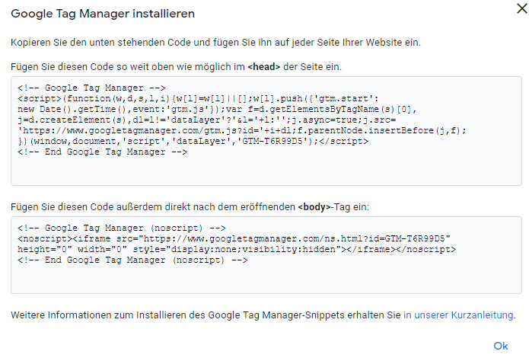The height and width of the screenshot is (361, 529).
Task: Click the googletagmanager.com/gtm.js URL line
Action: click(242, 131)
